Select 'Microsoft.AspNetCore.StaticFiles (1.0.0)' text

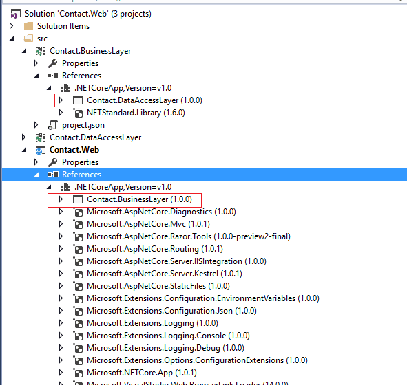point(158,286)
